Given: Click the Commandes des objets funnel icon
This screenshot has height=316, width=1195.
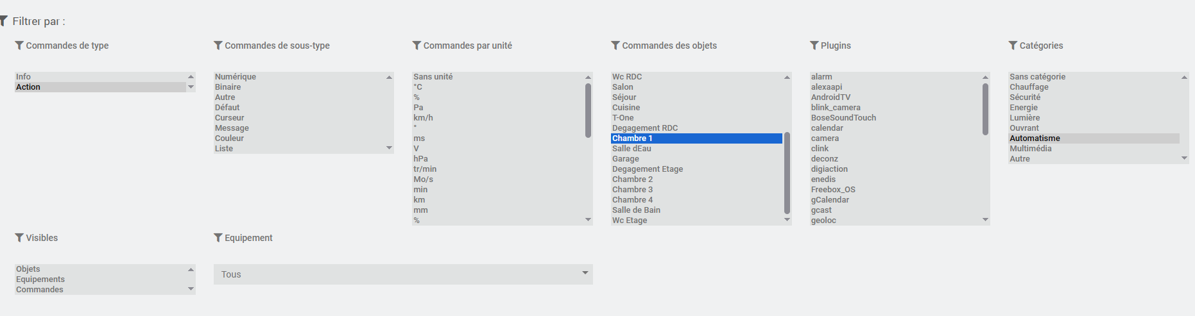Looking at the screenshot, I should (615, 46).
